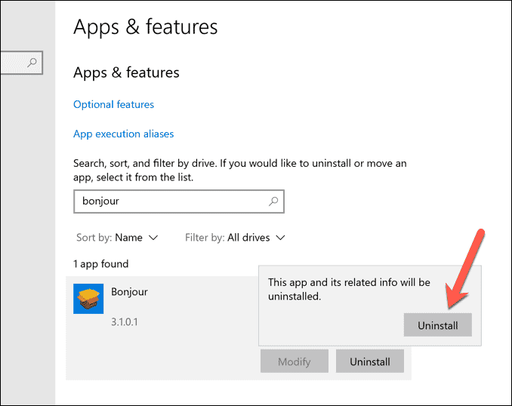
Task: Click the 1 app found result text
Action: pyautogui.click(x=100, y=264)
